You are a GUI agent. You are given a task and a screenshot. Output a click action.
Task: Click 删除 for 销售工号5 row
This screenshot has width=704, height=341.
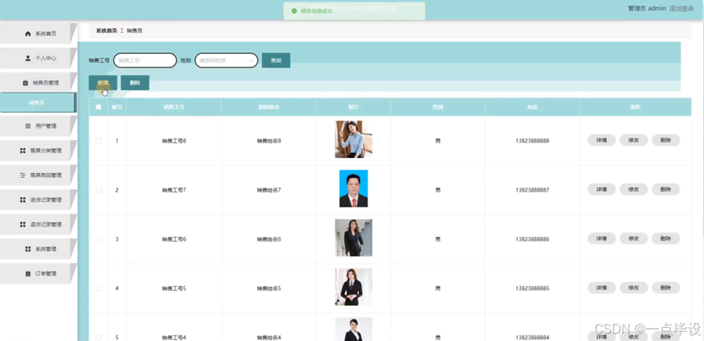pyautogui.click(x=666, y=288)
